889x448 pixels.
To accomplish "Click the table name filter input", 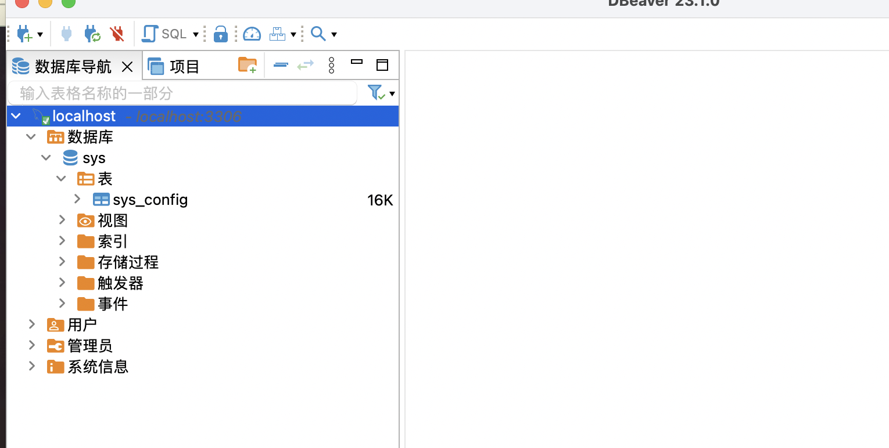I will click(x=182, y=93).
